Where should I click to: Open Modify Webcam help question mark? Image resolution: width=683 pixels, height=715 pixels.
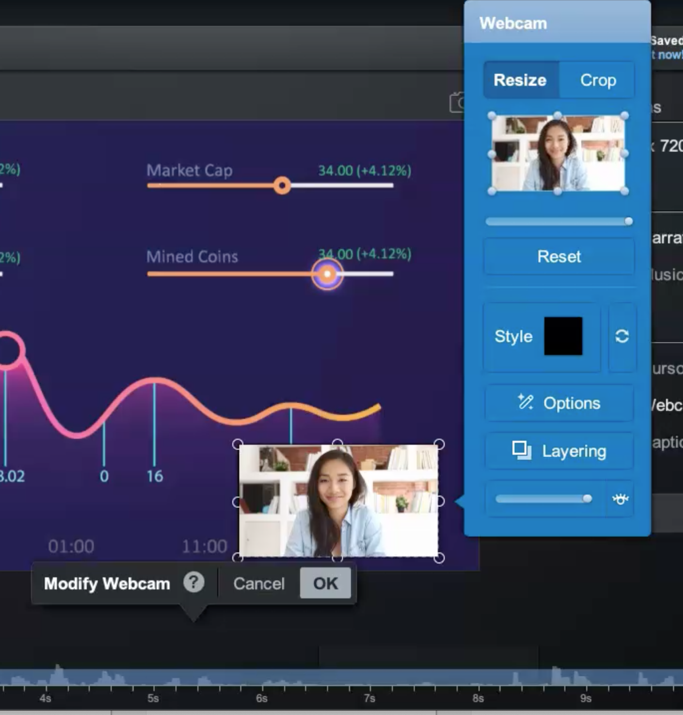click(x=193, y=582)
